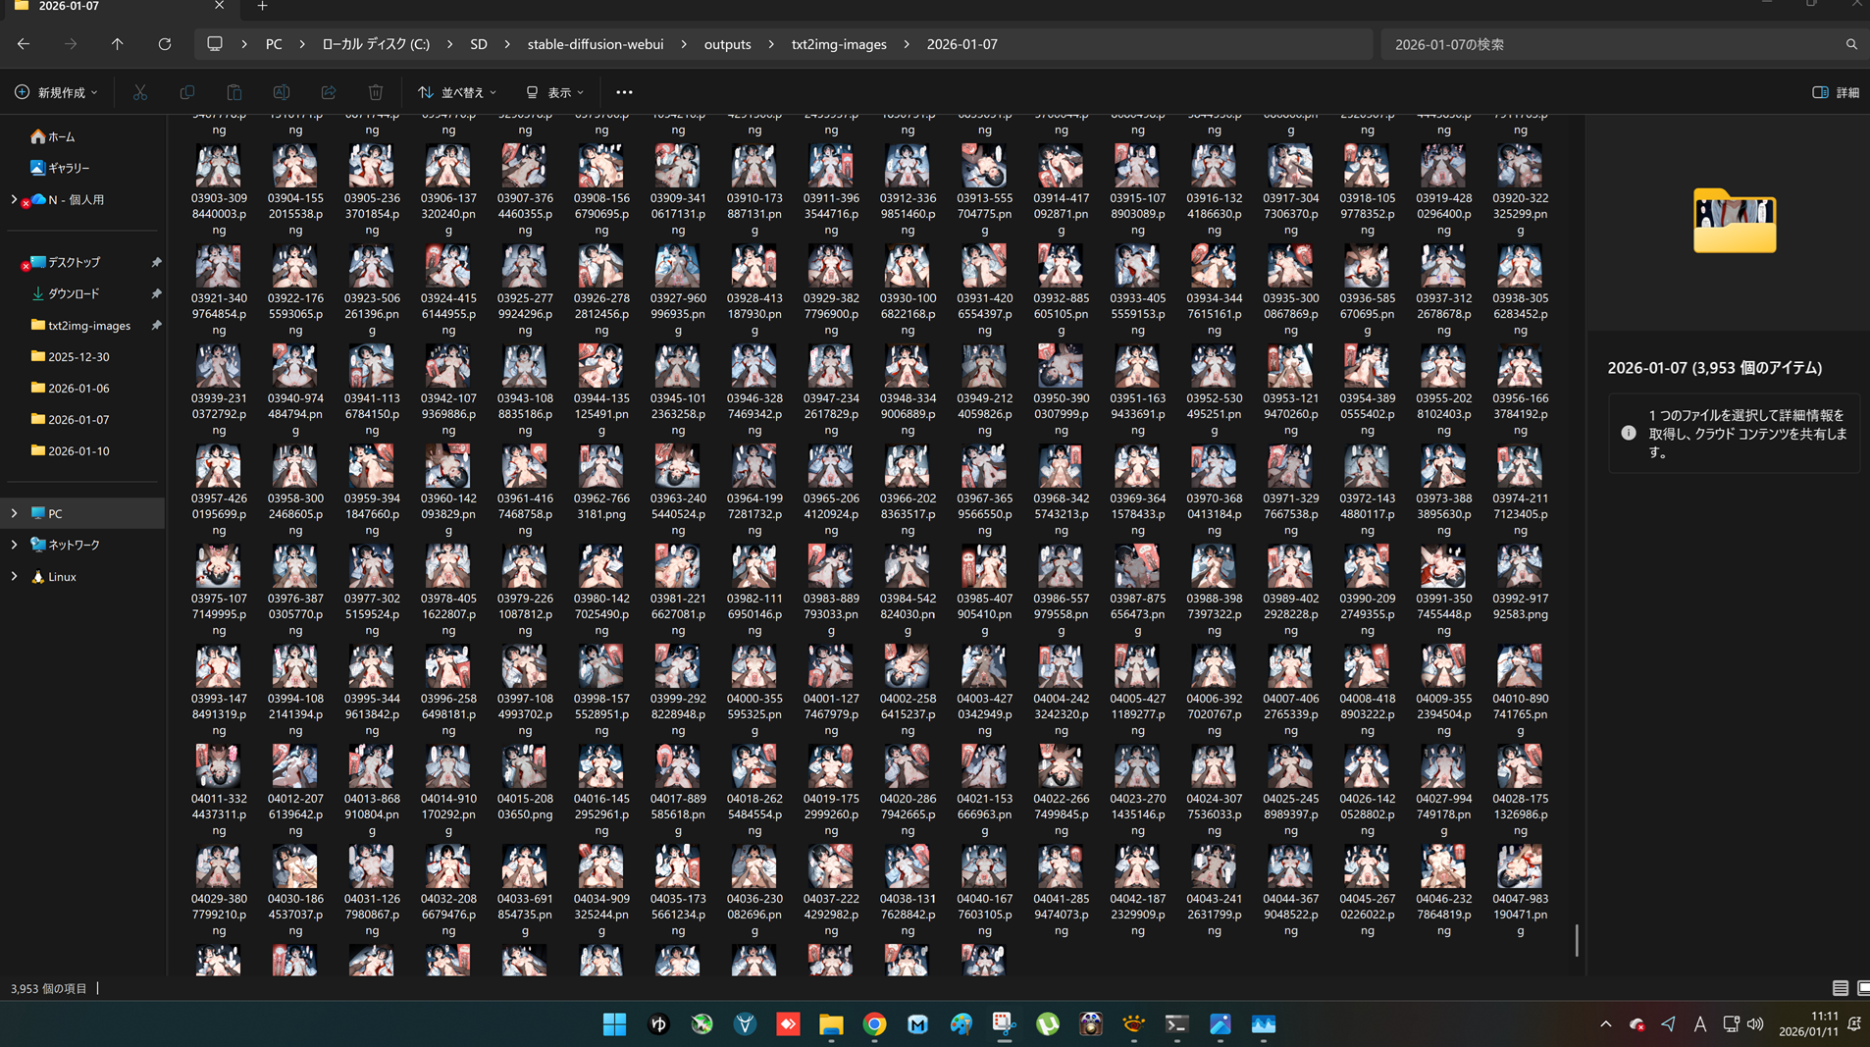The width and height of the screenshot is (1870, 1047).
Task: Click the 新規作成 new button
Action: click(x=57, y=92)
